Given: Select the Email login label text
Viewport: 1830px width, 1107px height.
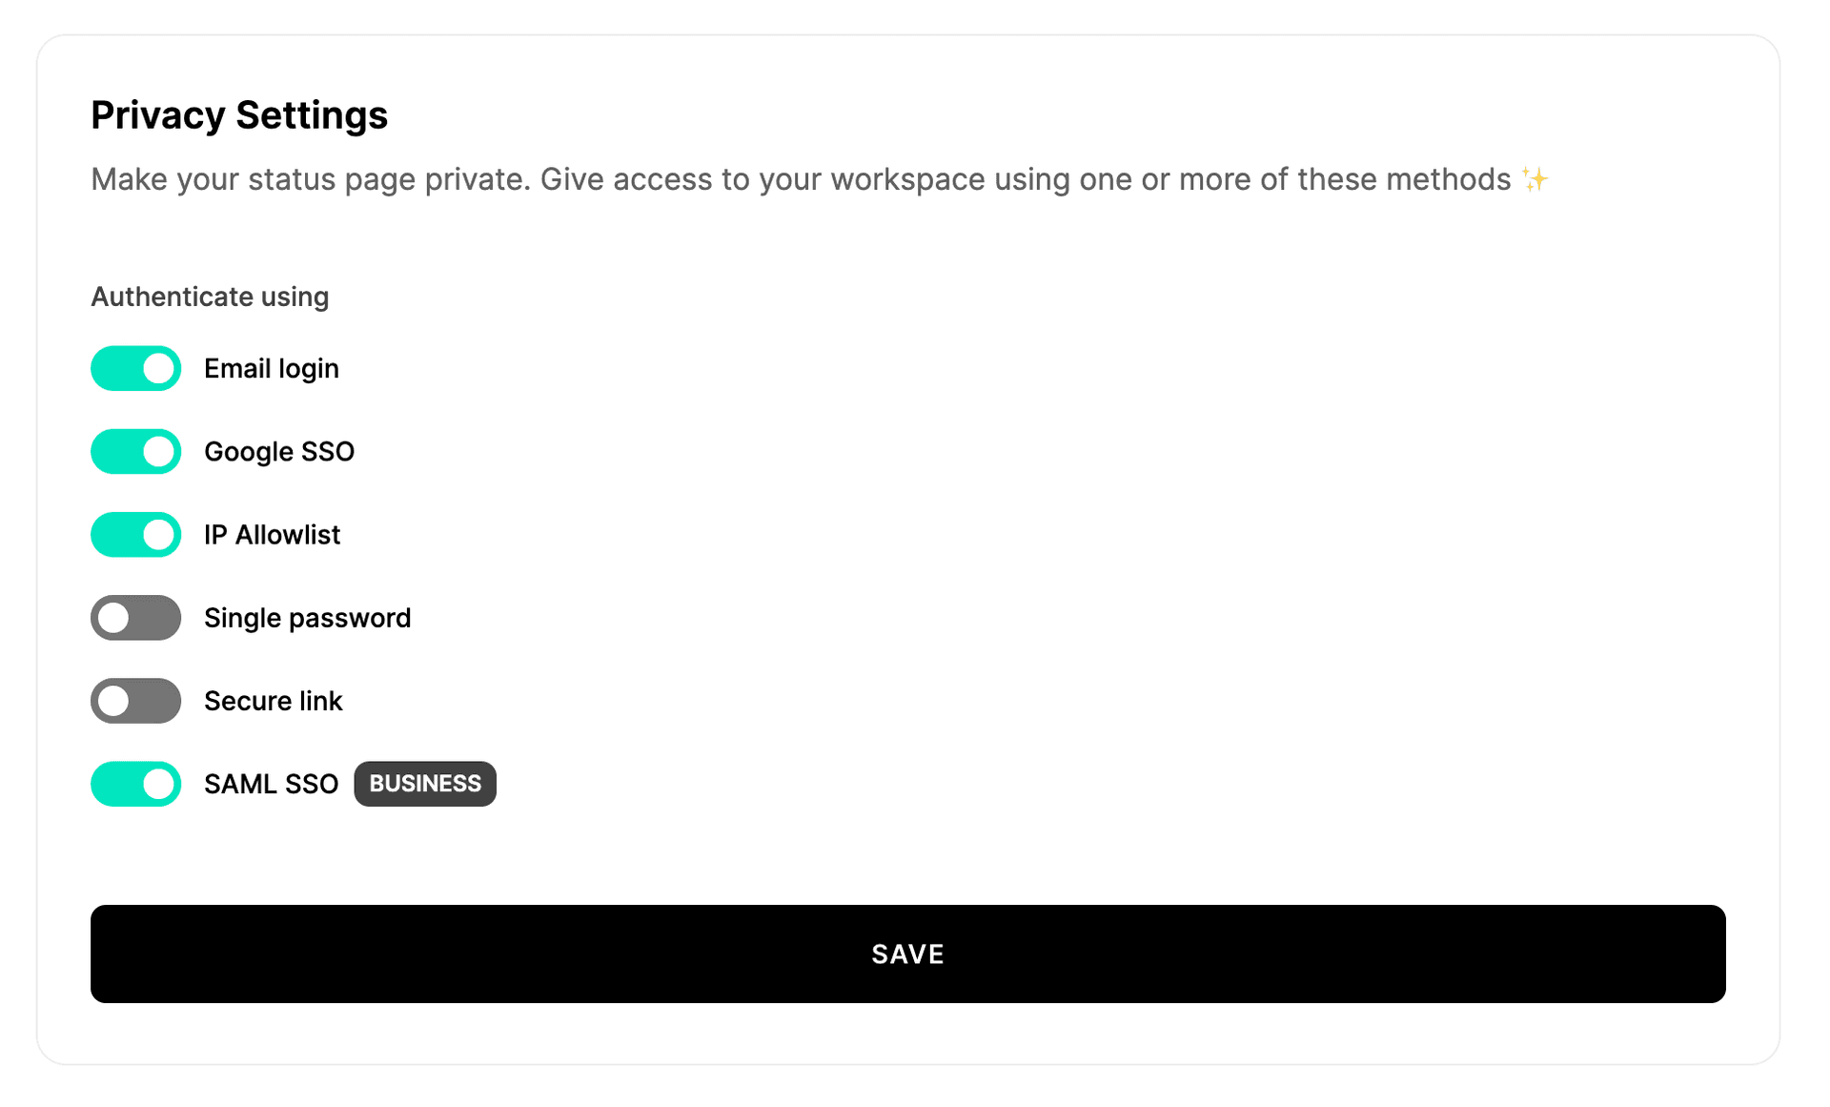Looking at the screenshot, I should tap(271, 368).
